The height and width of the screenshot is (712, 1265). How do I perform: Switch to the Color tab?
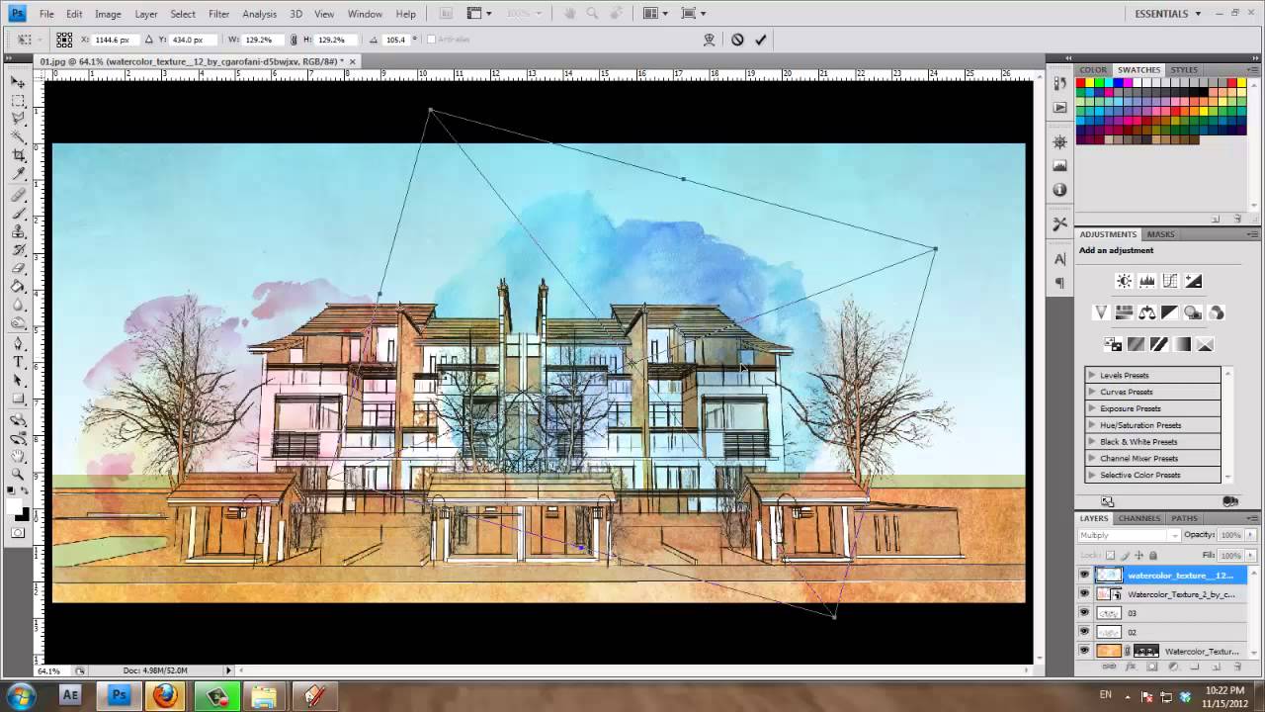1093,70
